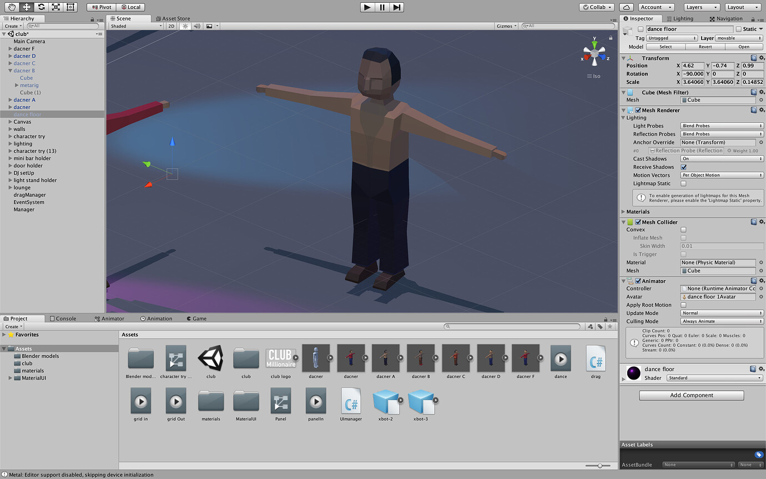Click the Revert button for the model
This screenshot has width=766, height=479.
tap(705, 47)
